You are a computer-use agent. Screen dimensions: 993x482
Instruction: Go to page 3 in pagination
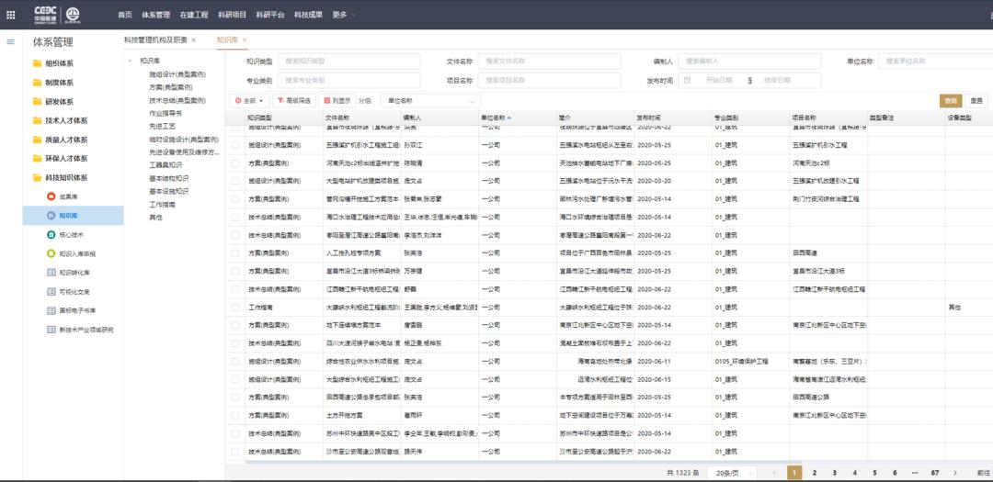[x=834, y=472]
